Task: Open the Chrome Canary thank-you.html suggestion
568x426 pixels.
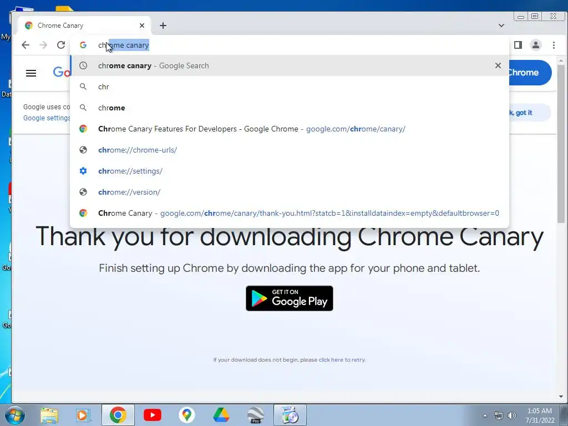Action: (290, 213)
